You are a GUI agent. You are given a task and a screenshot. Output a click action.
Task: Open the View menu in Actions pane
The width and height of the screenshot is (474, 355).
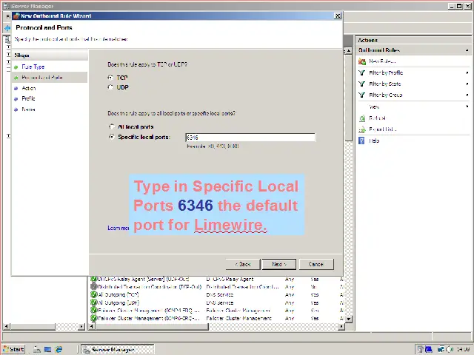(374, 106)
